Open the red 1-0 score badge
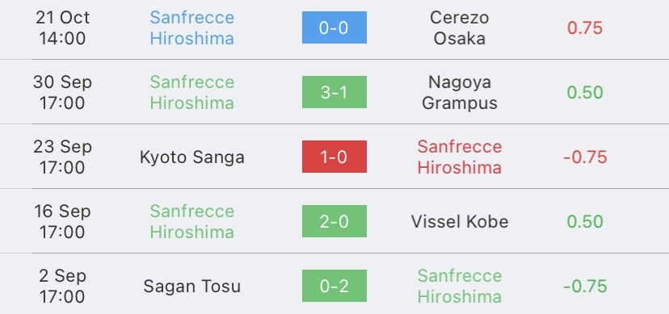The image size is (669, 314). point(334,157)
